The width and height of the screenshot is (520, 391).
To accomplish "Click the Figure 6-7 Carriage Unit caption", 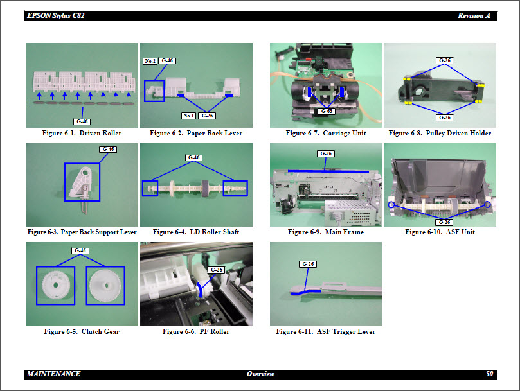I will pyautogui.click(x=326, y=134).
